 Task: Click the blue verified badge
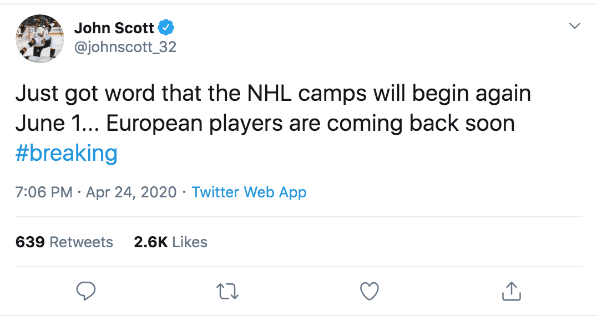166,27
